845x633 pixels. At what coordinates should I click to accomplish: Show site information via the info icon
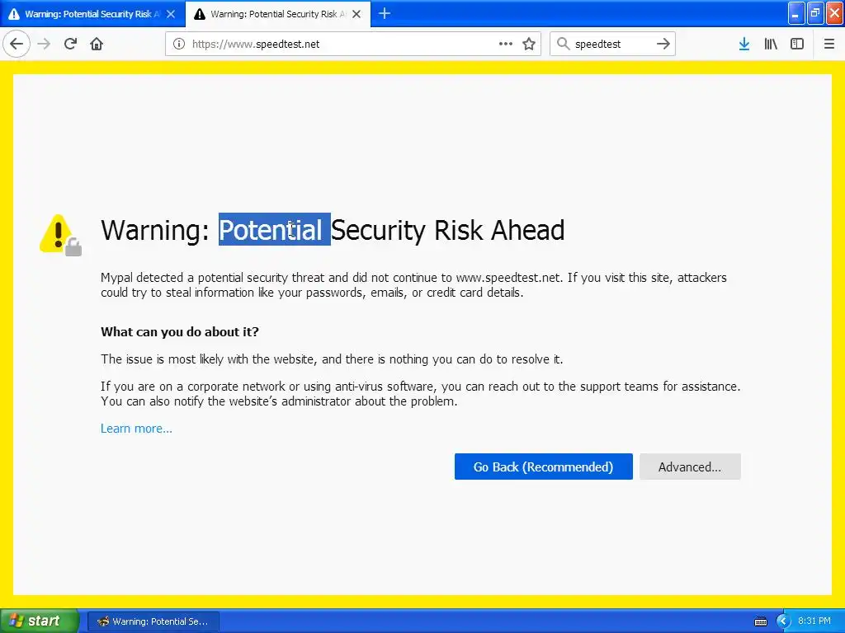(x=179, y=44)
